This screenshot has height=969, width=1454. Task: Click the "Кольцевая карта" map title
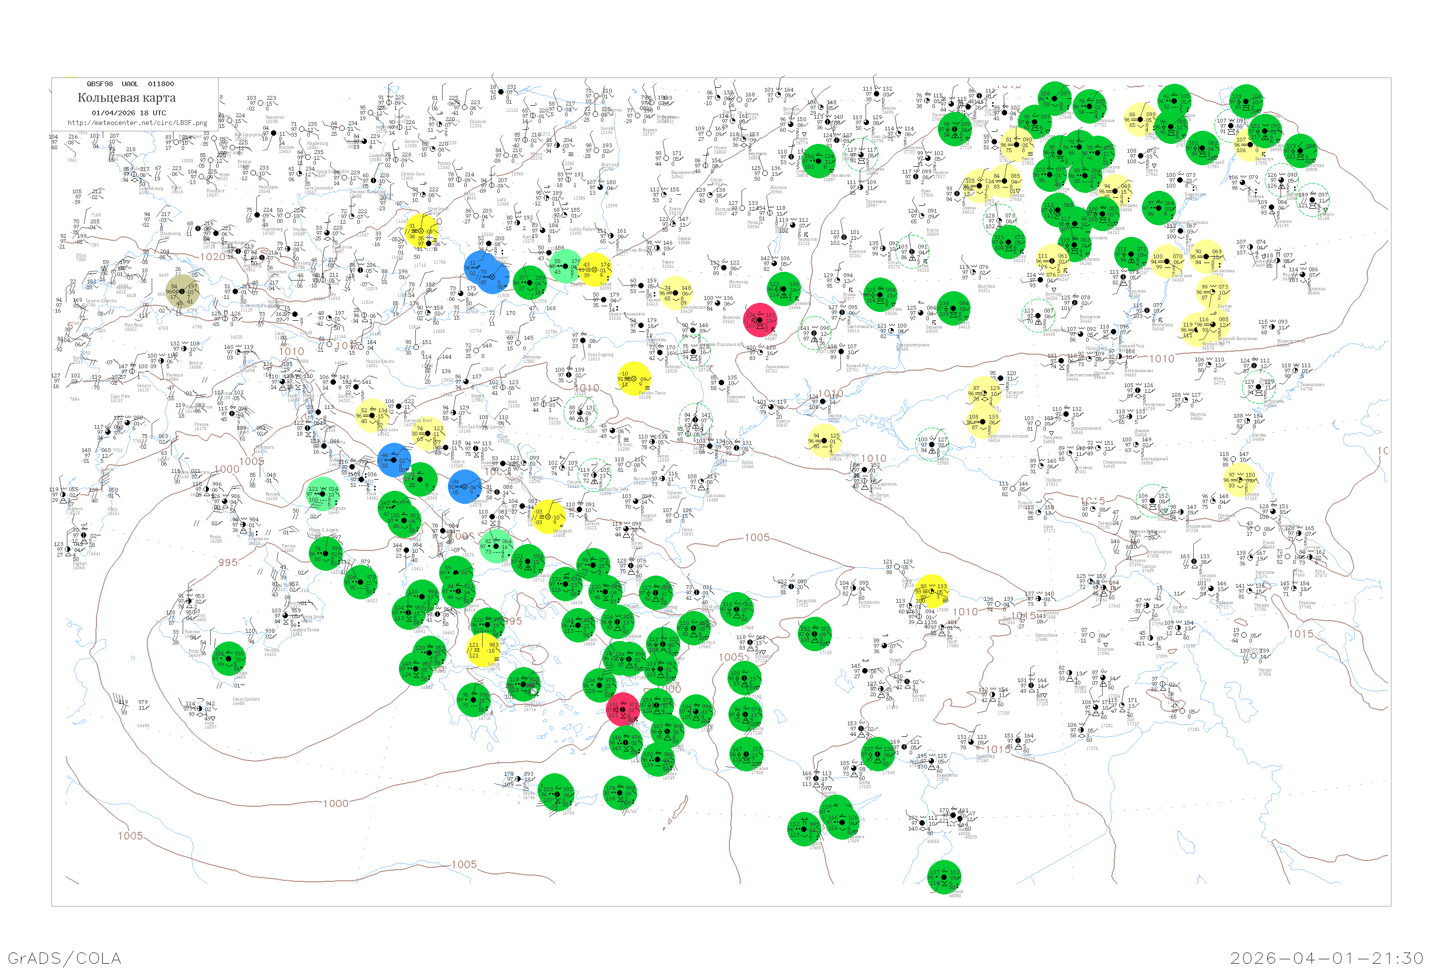click(x=126, y=98)
